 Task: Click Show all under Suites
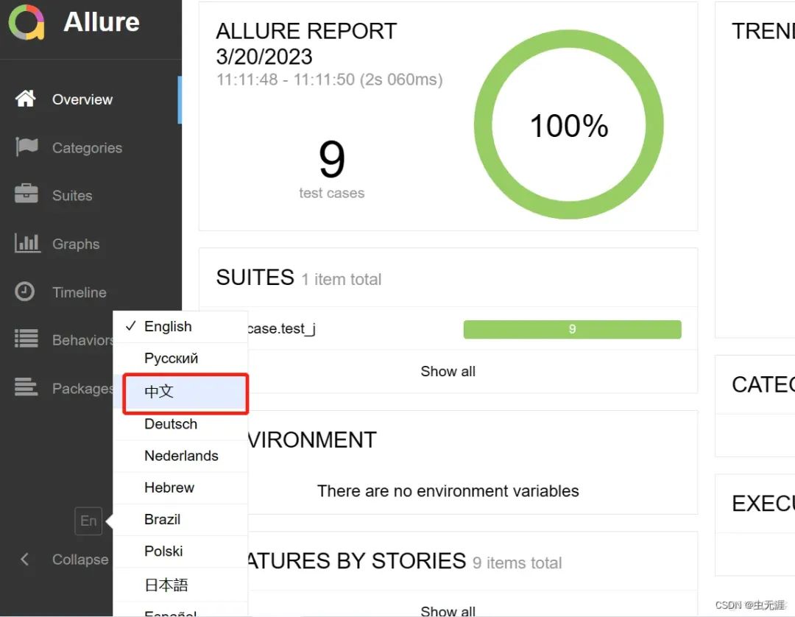(x=448, y=371)
